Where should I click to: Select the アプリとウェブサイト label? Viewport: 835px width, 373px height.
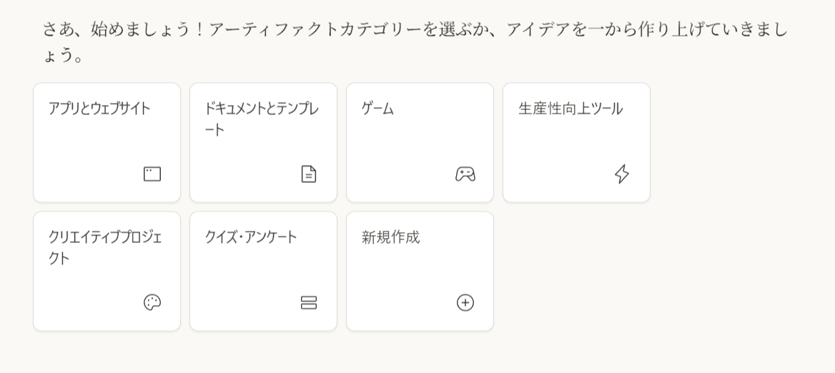[x=99, y=109]
